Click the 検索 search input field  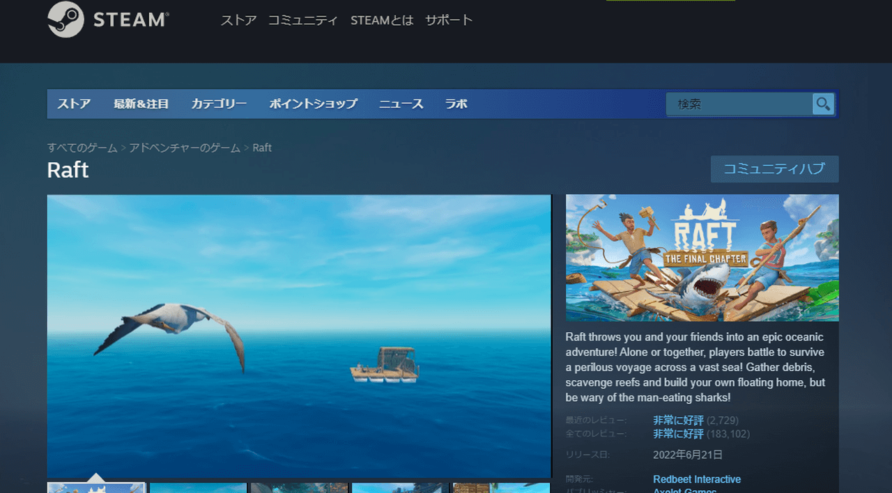739,104
